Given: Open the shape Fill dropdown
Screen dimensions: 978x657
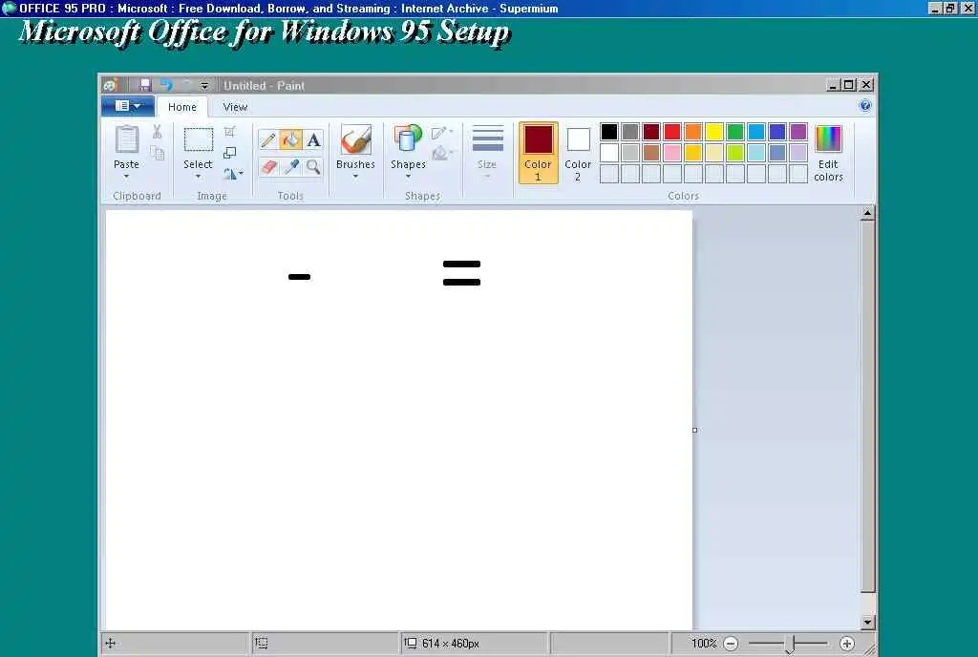Looking at the screenshot, I should 442,153.
